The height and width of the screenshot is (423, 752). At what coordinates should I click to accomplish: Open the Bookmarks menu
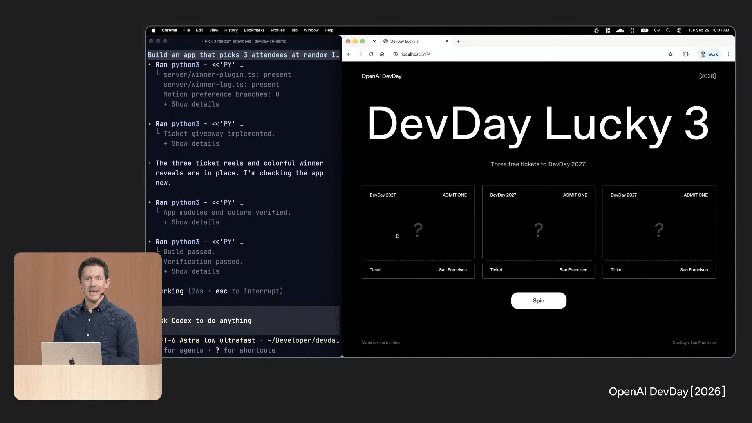coord(254,30)
